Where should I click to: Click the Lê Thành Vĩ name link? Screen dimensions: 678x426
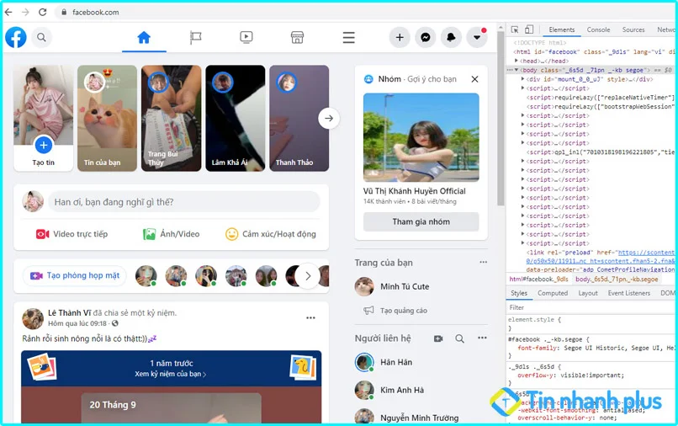69,312
